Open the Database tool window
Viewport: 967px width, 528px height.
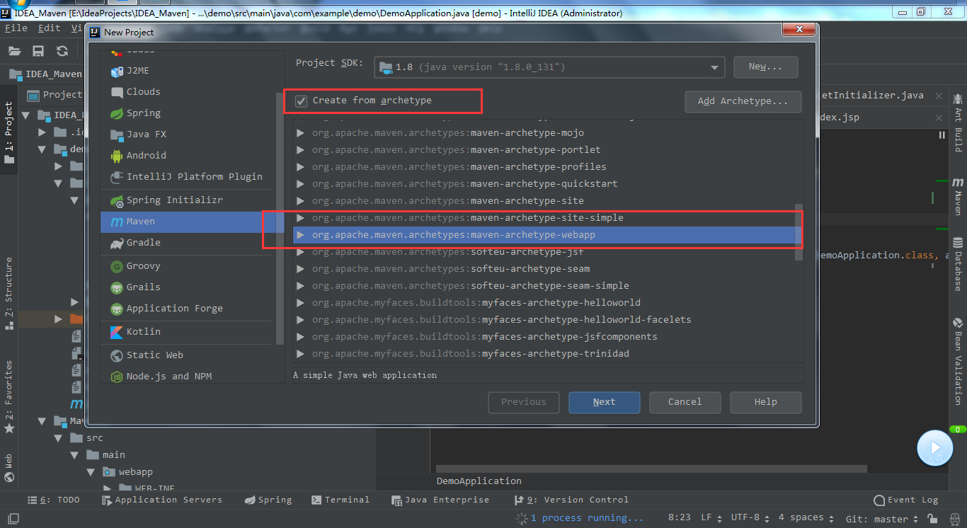[958, 264]
